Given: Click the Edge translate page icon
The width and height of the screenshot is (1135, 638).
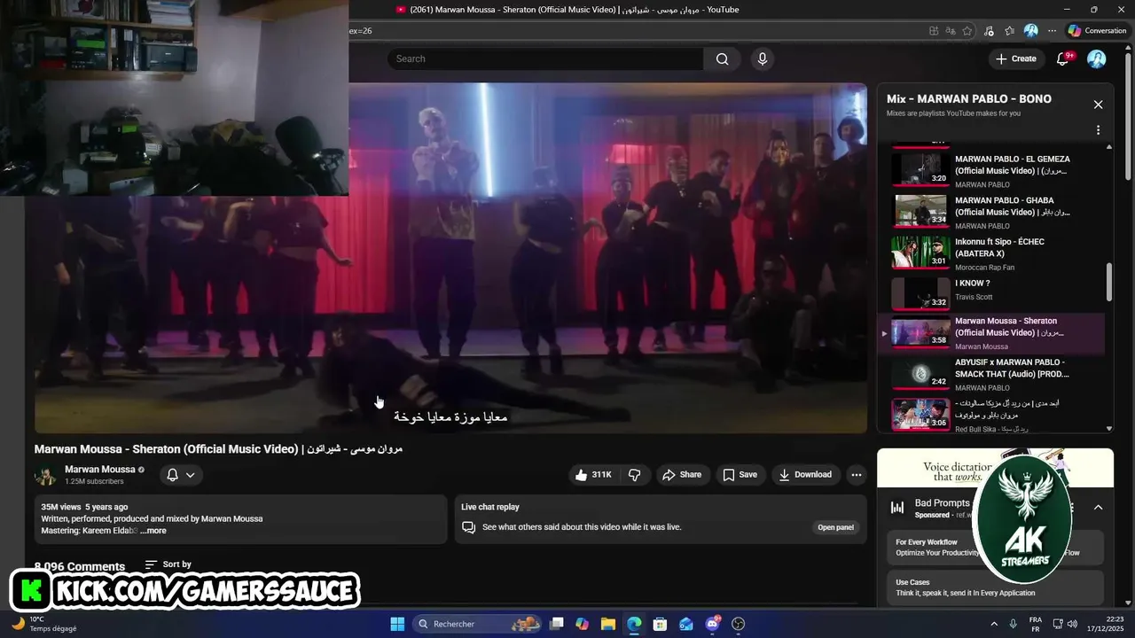Looking at the screenshot, I should (951, 30).
